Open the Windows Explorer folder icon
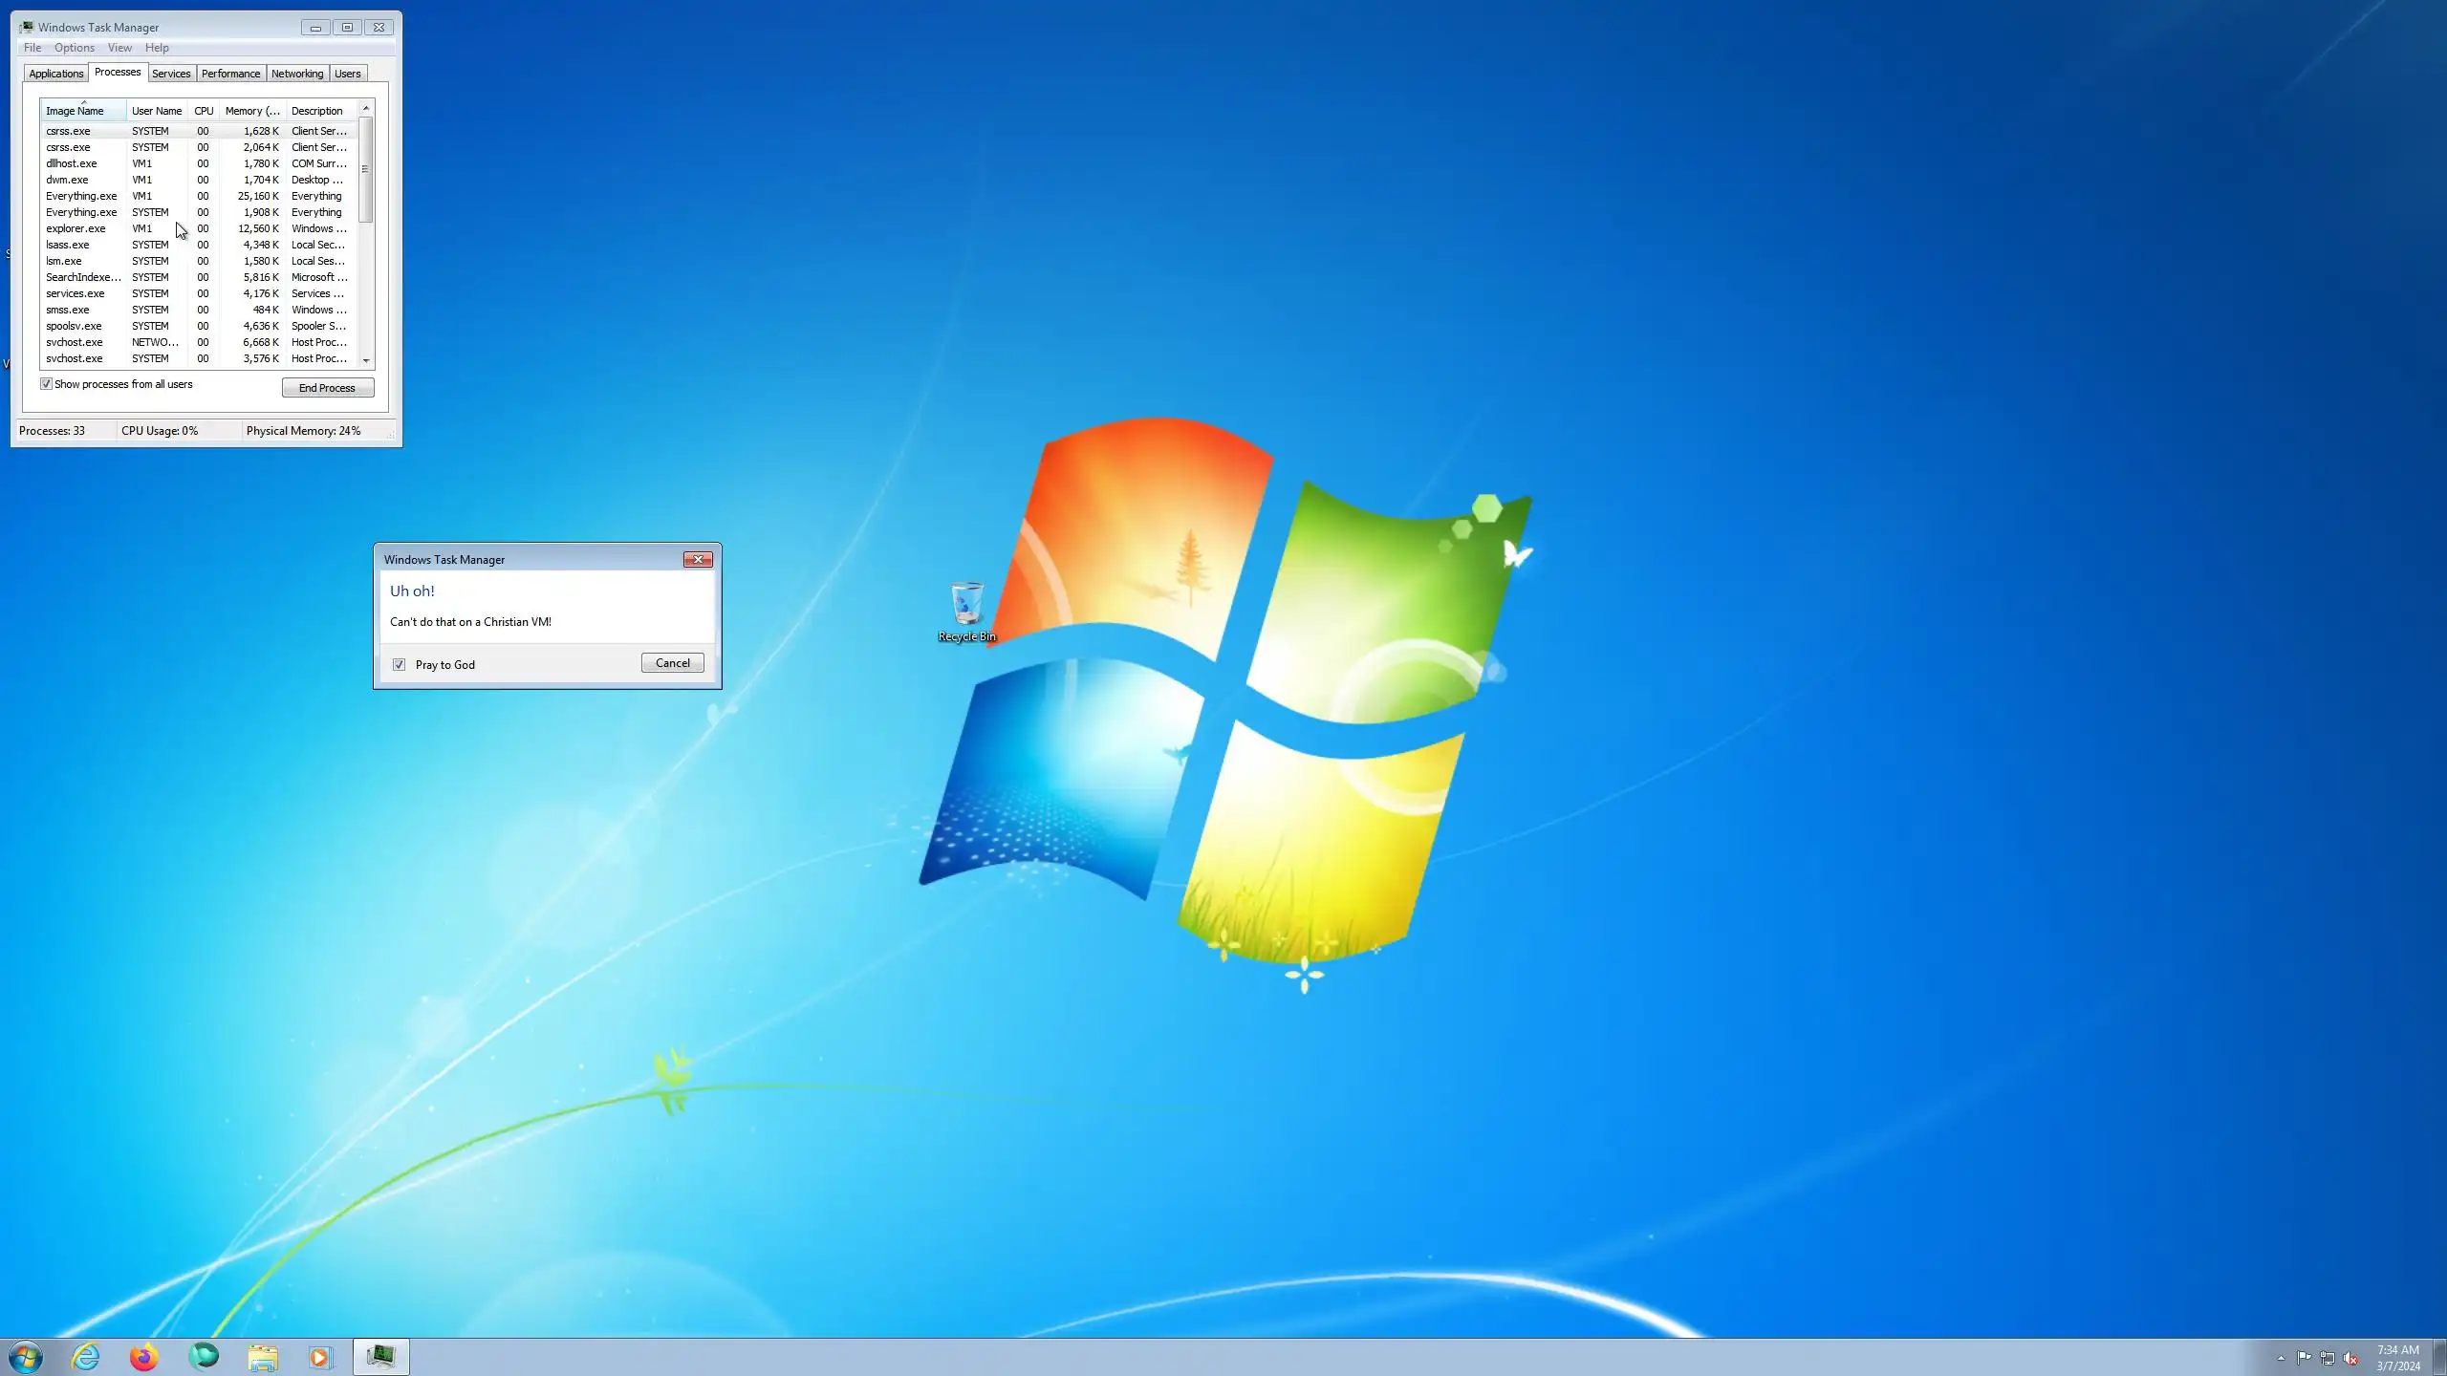 tap(263, 1356)
